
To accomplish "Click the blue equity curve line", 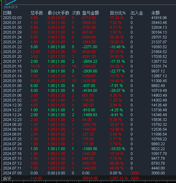I will click(11, 2).
